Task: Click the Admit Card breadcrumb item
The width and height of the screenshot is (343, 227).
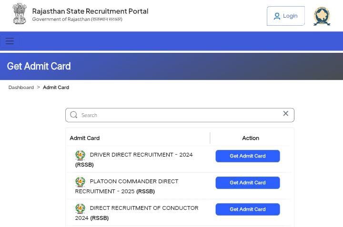Action: tap(56, 88)
